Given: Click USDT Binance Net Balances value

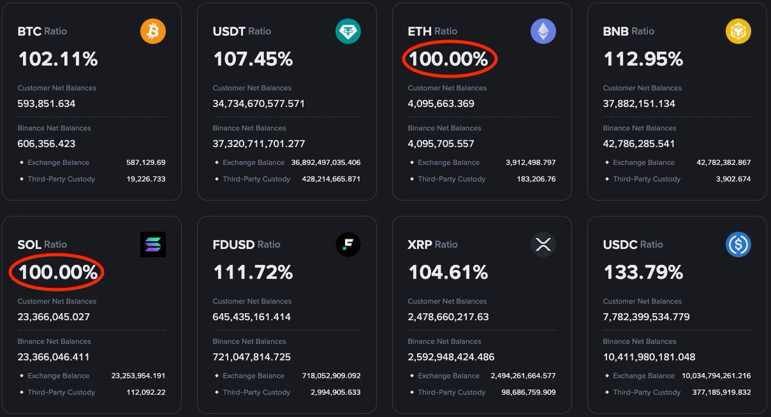Looking at the screenshot, I should [x=259, y=144].
